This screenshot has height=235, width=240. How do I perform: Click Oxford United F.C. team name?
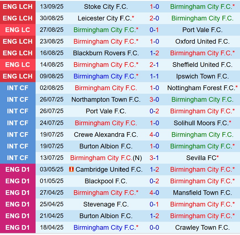pos(202,41)
